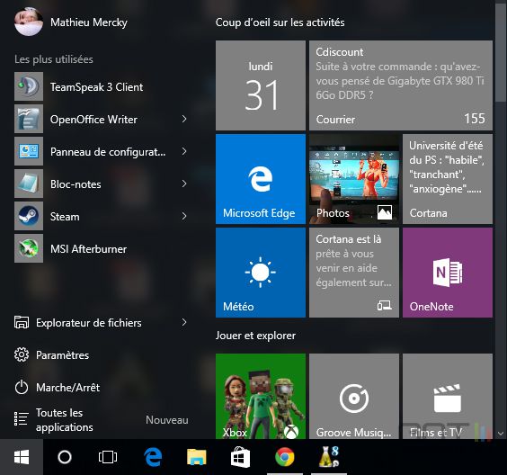Image resolution: width=507 pixels, height=475 pixels.
Task: Open the Groove Musique tile
Action: click(354, 396)
